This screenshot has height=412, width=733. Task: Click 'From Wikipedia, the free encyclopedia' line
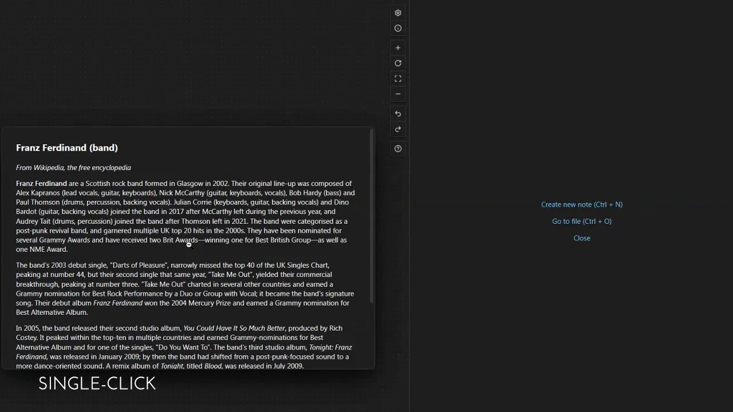(73, 168)
